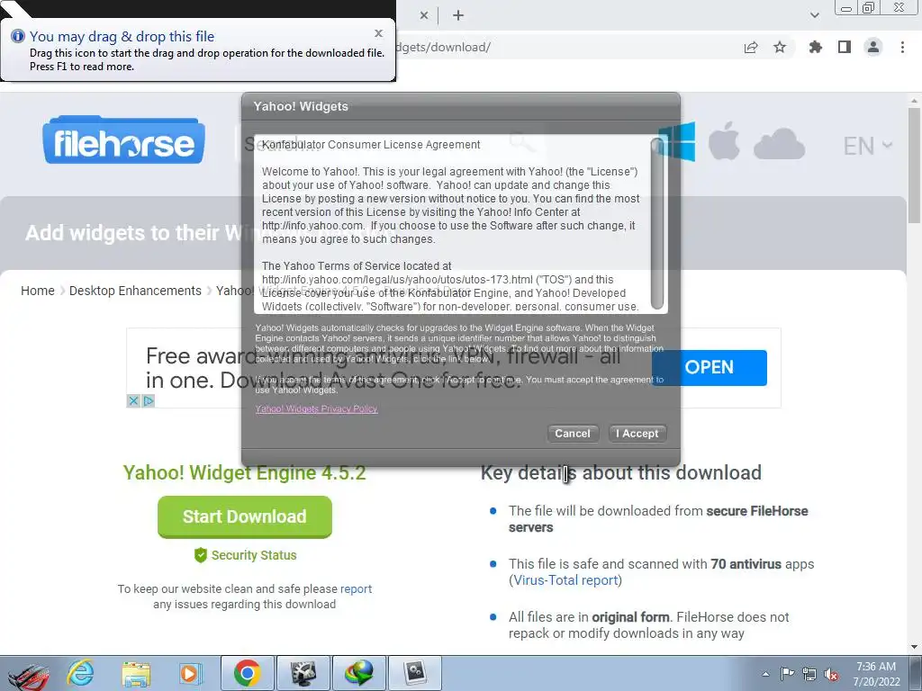Click the Action Center flag icon
922x691 pixels.
[x=787, y=674]
